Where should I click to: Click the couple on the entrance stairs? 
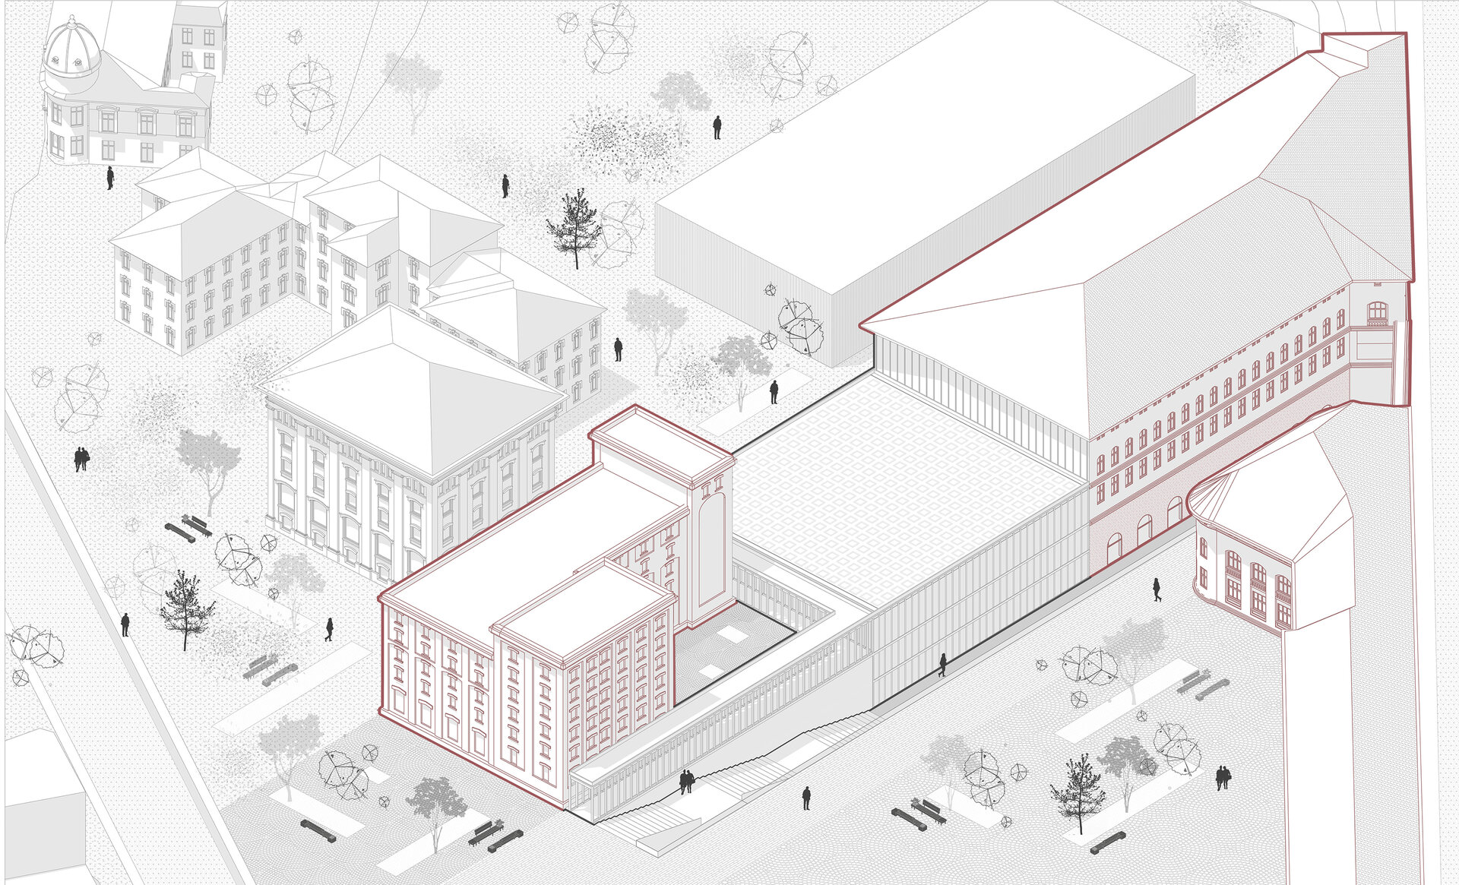pos(686,781)
